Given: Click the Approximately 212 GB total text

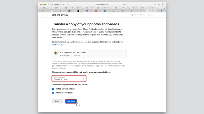Looking at the screenshot, I should [70, 55].
